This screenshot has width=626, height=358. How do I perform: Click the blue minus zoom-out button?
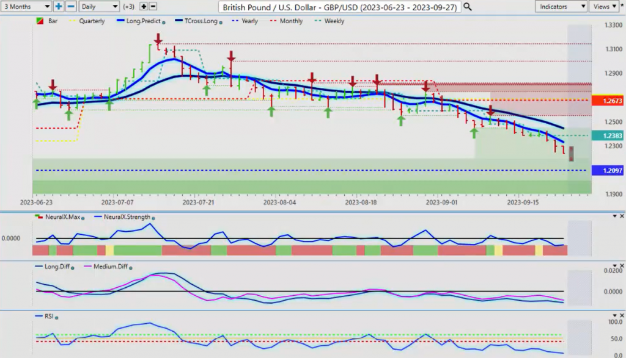71,6
